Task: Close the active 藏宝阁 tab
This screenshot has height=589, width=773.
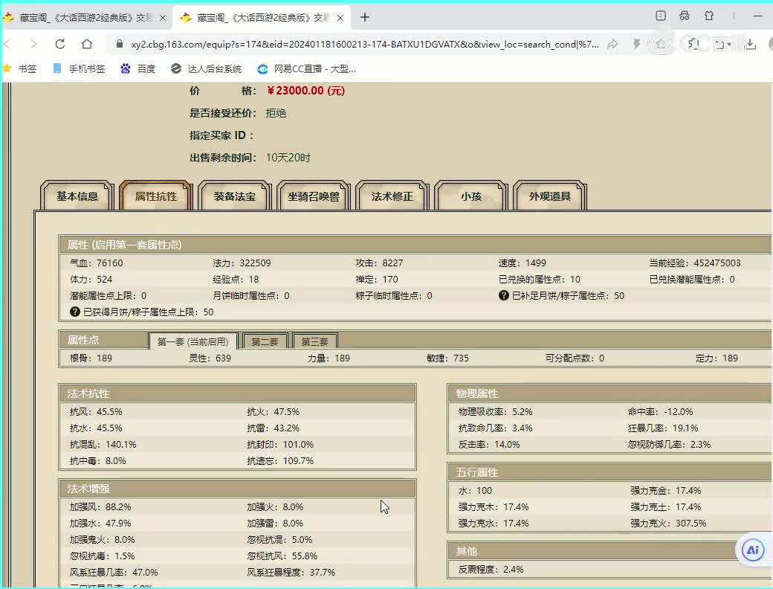Action: click(340, 18)
